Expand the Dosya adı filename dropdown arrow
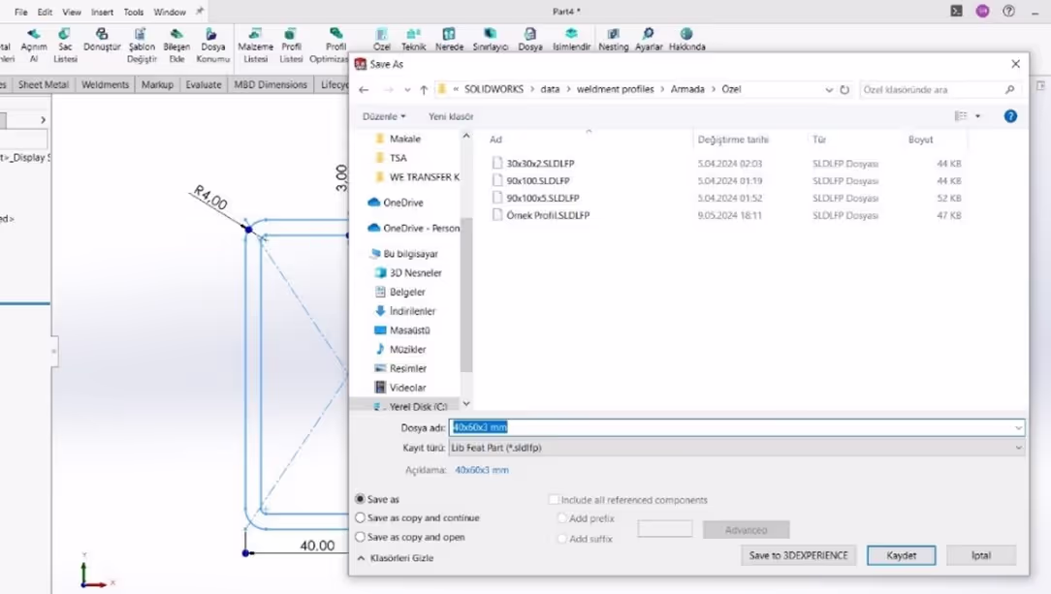Screen dimensions: 1051x594 click(x=1018, y=427)
